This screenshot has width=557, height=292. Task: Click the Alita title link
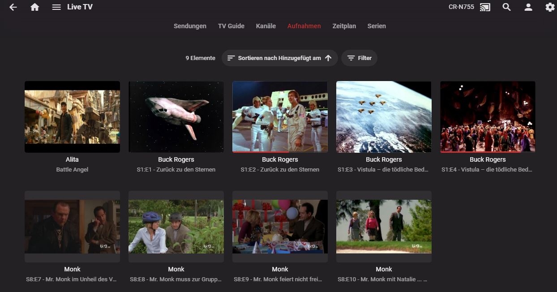(x=72, y=159)
